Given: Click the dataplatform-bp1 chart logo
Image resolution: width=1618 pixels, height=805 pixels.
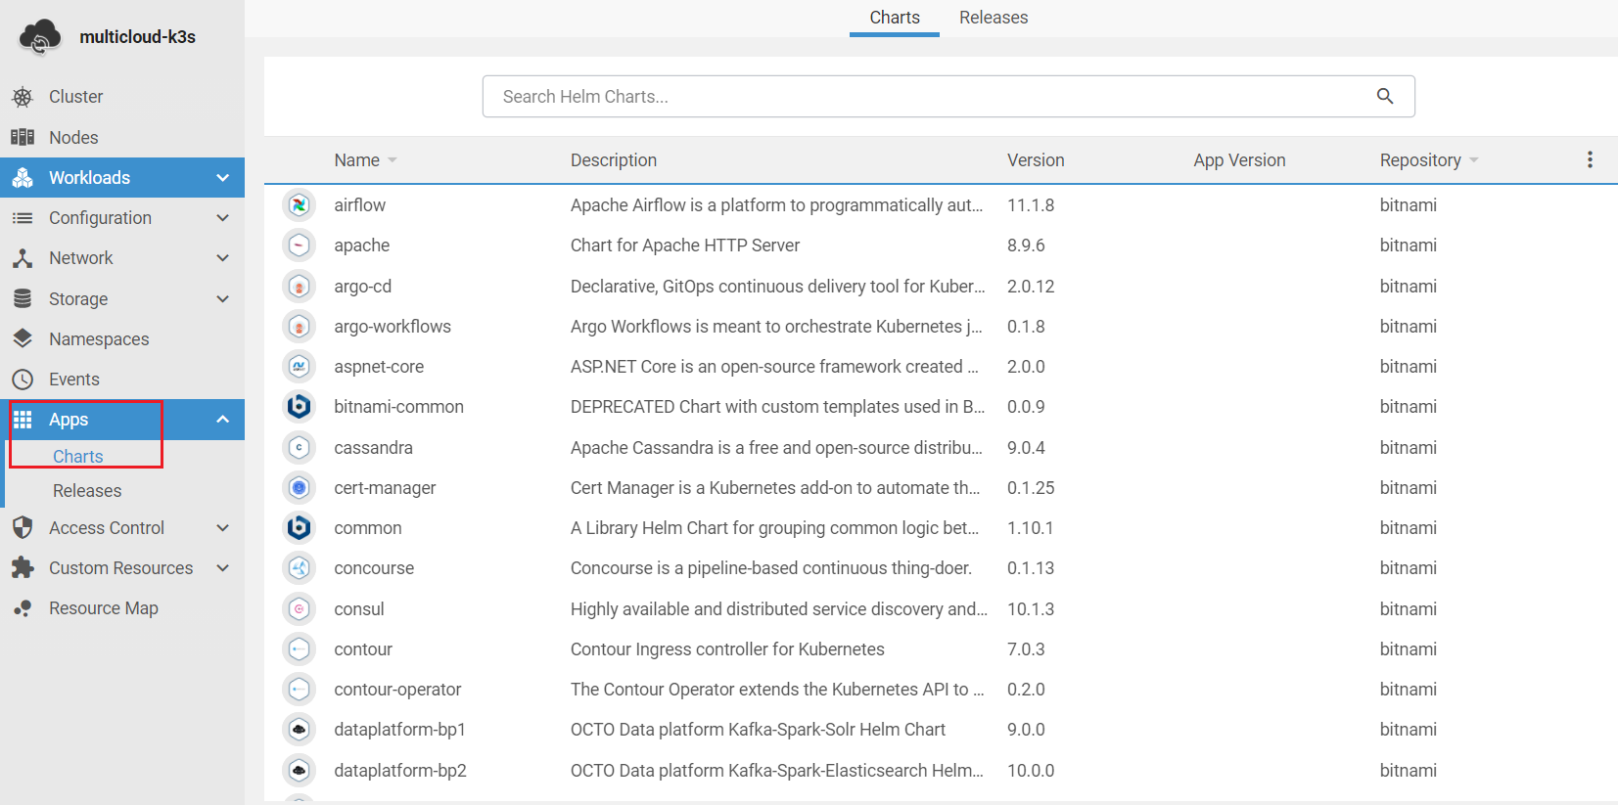Looking at the screenshot, I should pyautogui.click(x=300, y=729).
